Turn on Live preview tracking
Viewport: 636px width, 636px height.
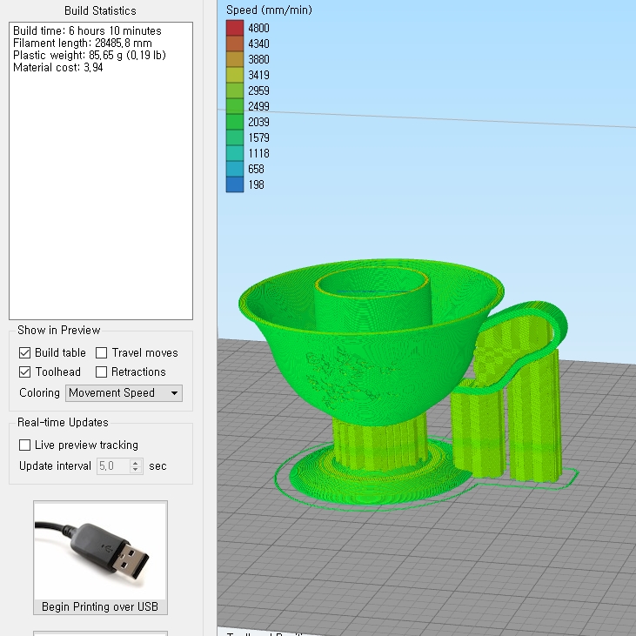24,445
